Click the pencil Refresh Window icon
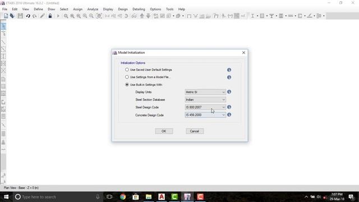The height and width of the screenshot is (202, 359). [x=42, y=16]
